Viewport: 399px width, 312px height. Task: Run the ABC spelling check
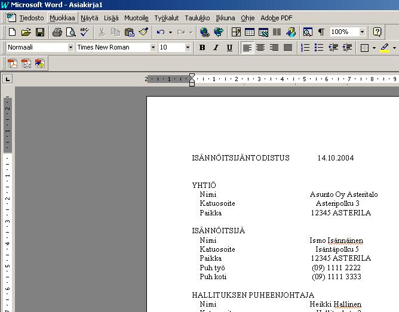(84, 32)
